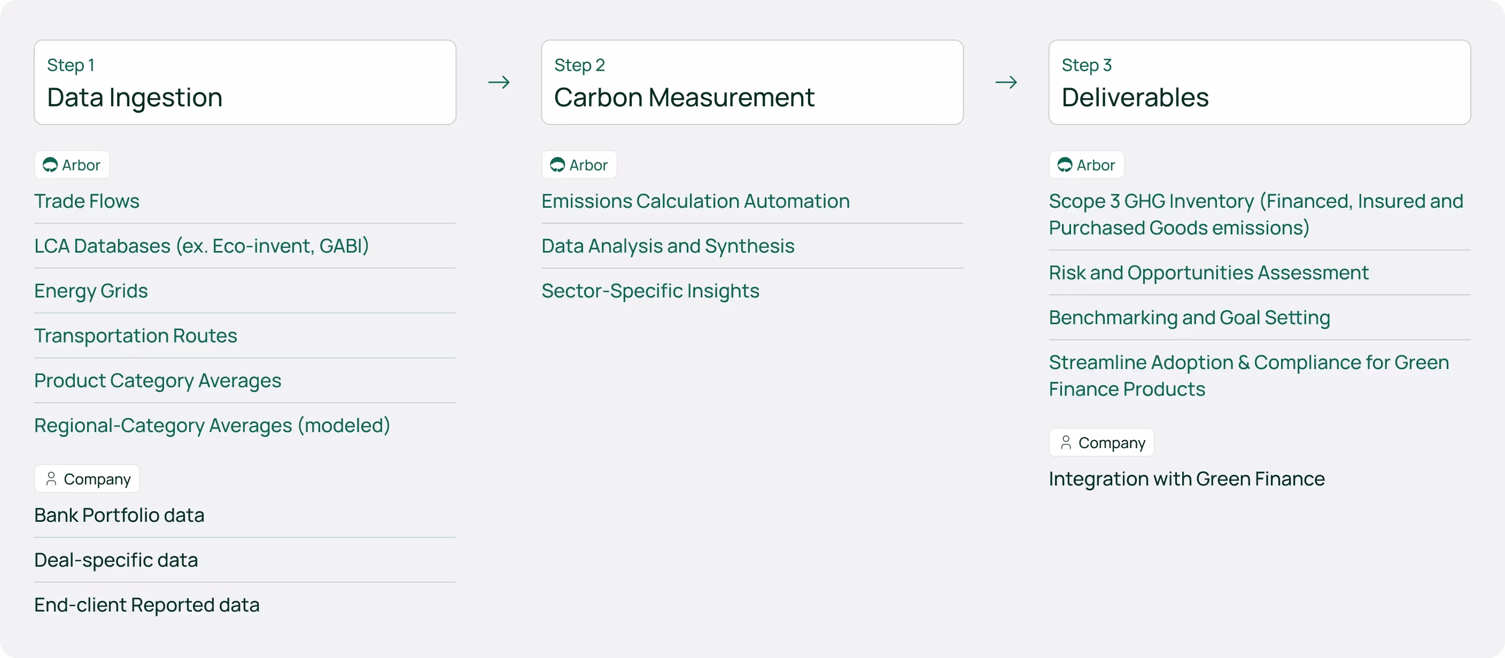1505x658 pixels.
Task: Click the Arbor badge label in Step 2 column
Action: pos(579,165)
